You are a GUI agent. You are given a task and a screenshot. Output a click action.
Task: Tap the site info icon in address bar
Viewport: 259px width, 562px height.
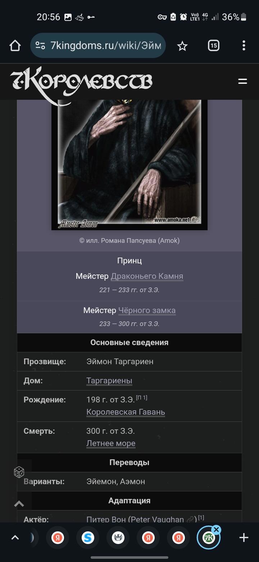pos(40,46)
